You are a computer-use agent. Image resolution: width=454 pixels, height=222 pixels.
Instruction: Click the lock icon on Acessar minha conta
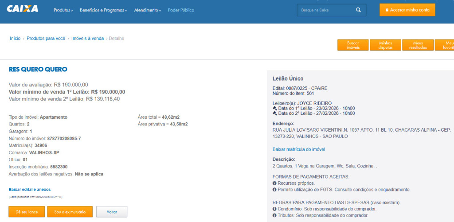coord(387,10)
